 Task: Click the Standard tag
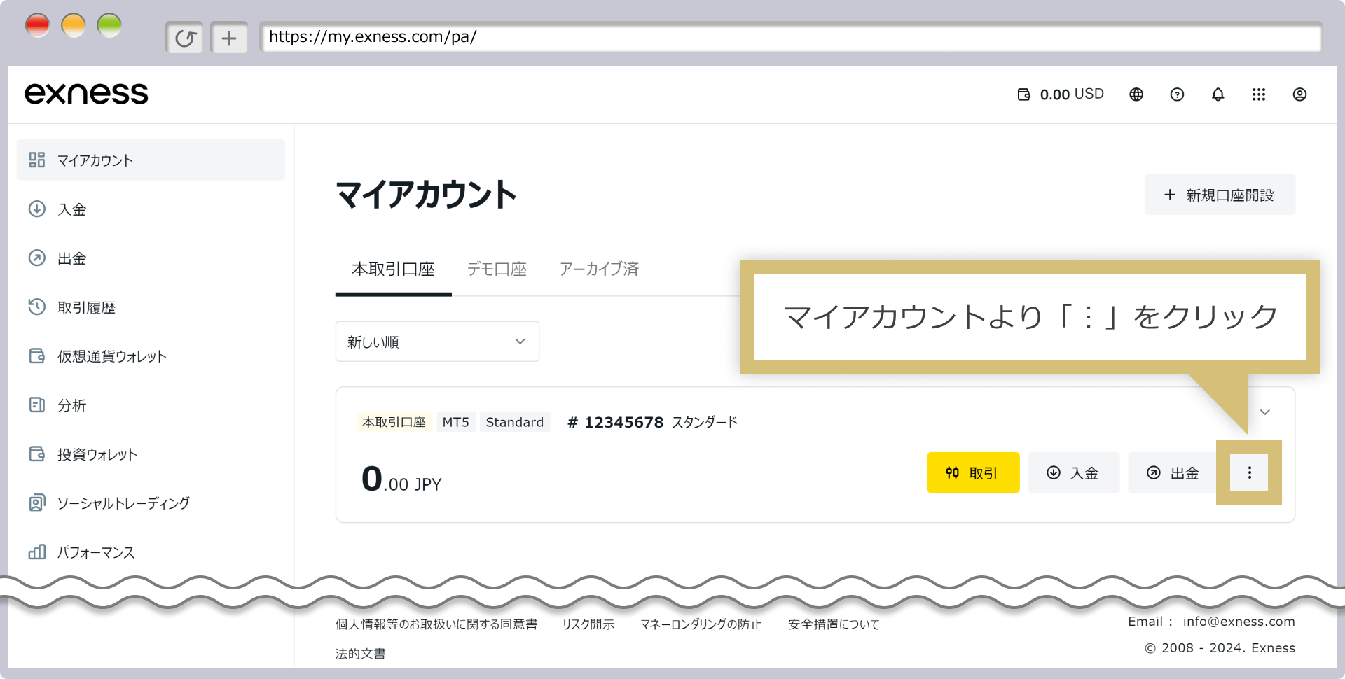pos(515,422)
